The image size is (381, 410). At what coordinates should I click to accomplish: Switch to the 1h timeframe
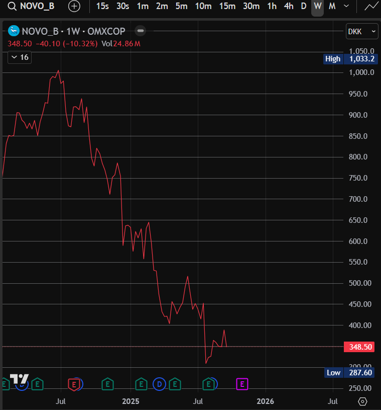[272, 7]
